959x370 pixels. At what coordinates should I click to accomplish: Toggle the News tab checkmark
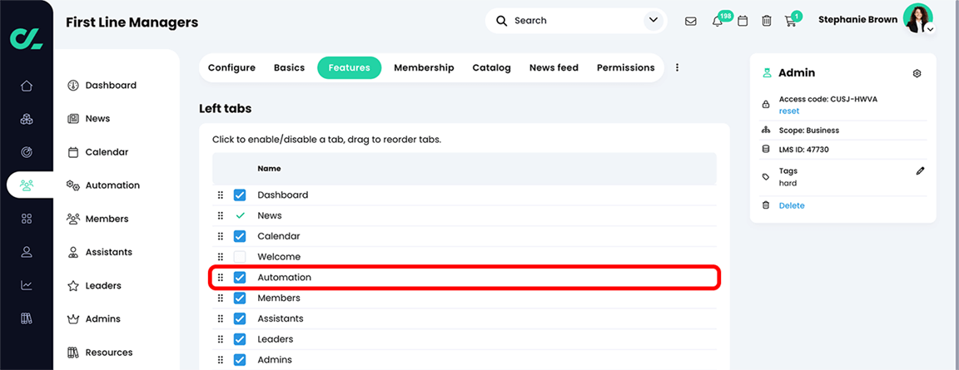(x=240, y=215)
